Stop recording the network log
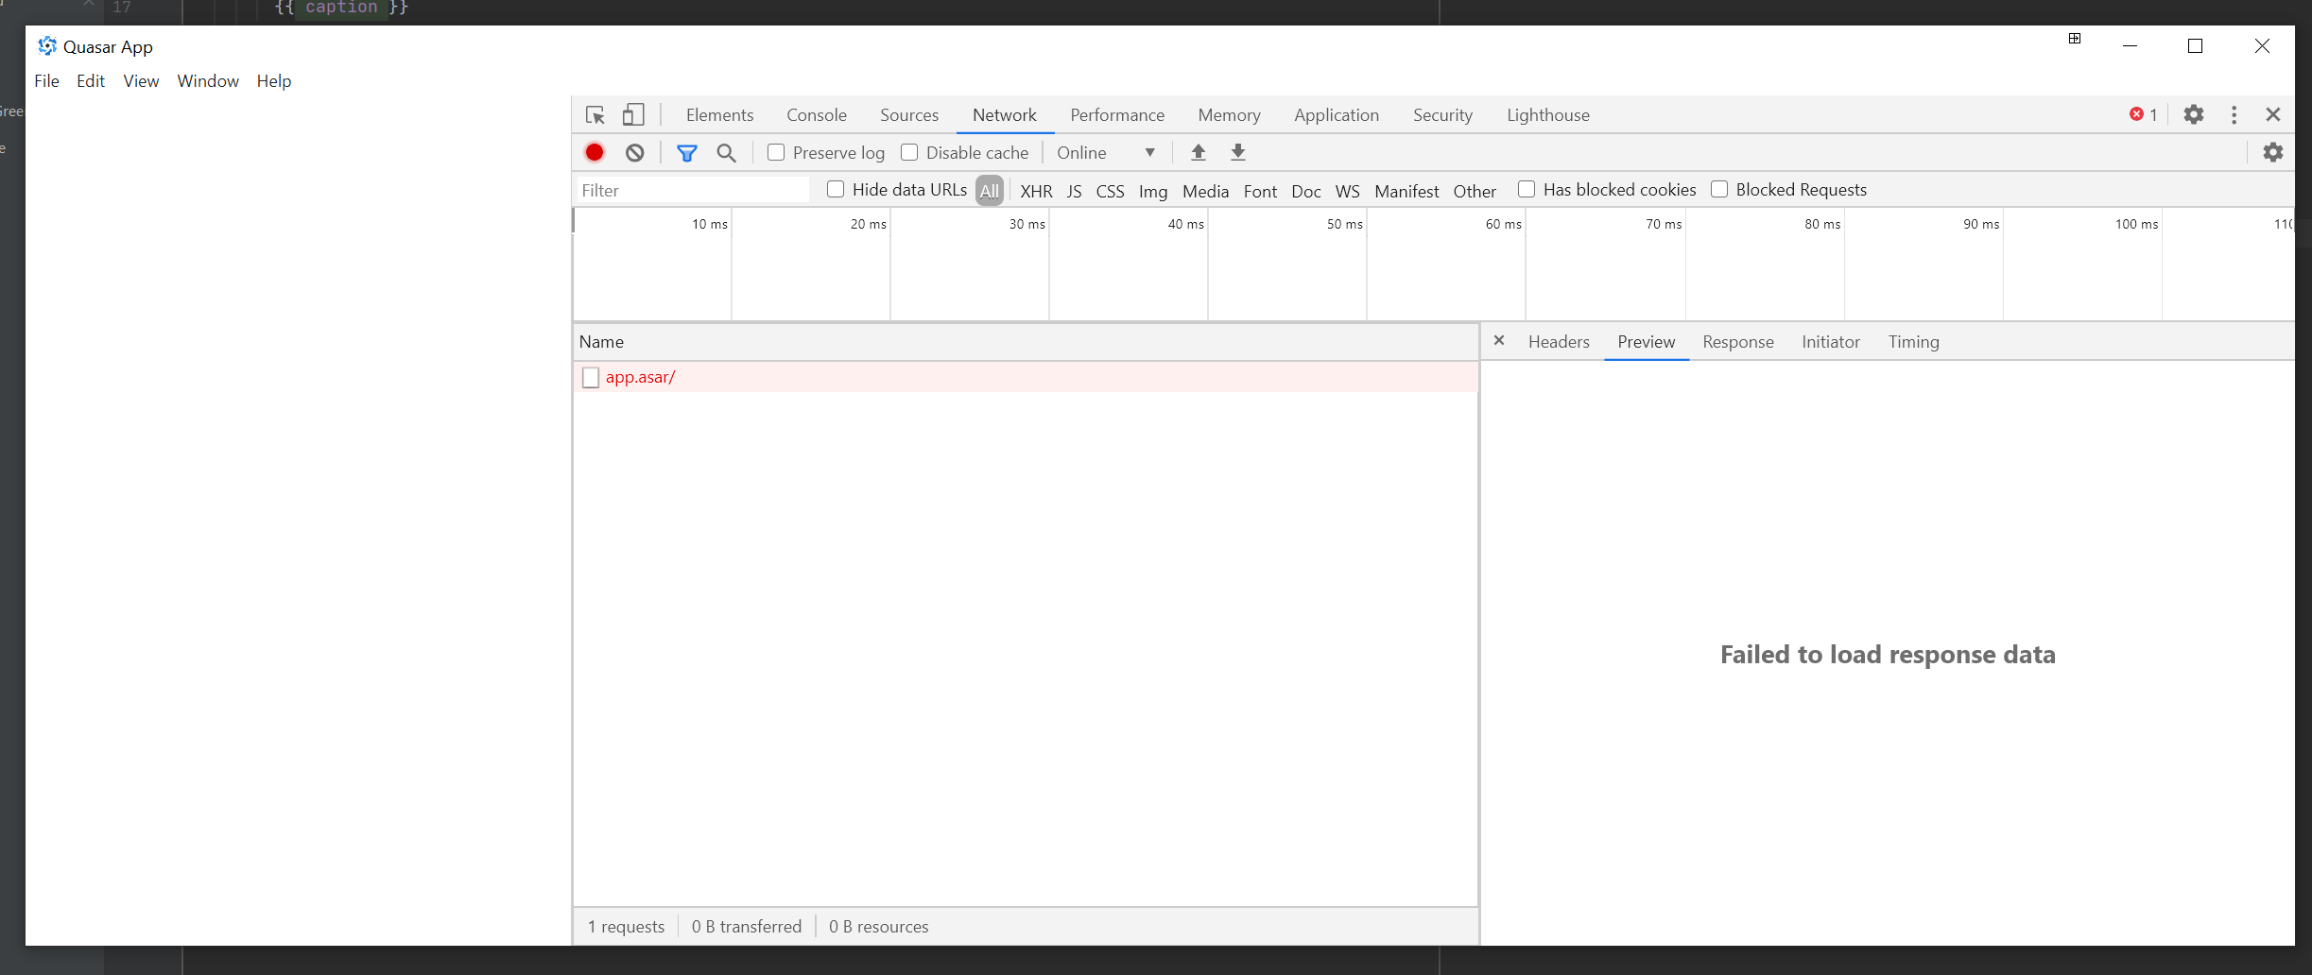Screen dimensions: 2312x975 click(594, 152)
